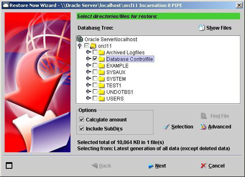The image size is (245, 177).
Task: Click the Find File button label
Action: 220,116
